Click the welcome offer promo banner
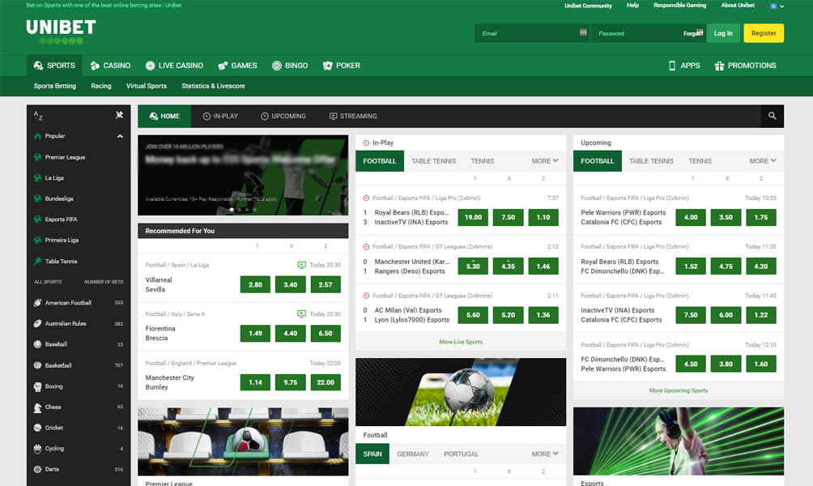The height and width of the screenshot is (486, 813). point(243,175)
